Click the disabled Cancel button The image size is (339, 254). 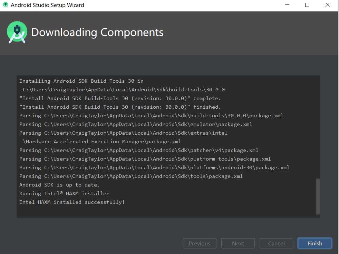click(276, 243)
